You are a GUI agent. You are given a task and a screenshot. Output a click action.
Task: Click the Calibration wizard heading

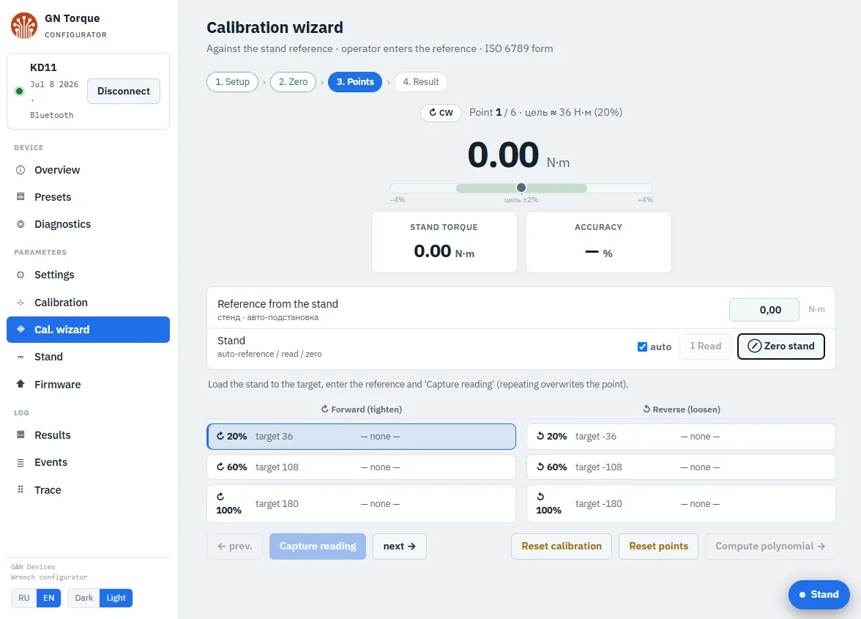pos(275,27)
